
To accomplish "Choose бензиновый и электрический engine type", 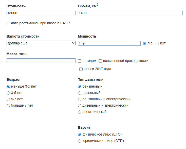I will click(80, 99).
